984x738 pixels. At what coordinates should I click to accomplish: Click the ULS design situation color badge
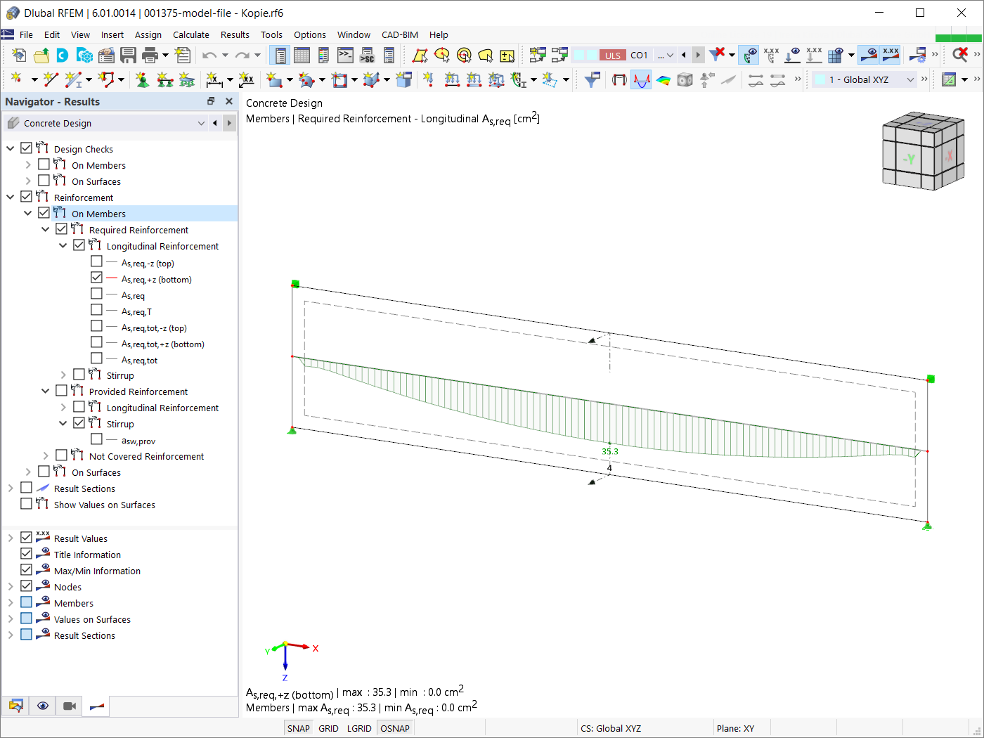[613, 55]
